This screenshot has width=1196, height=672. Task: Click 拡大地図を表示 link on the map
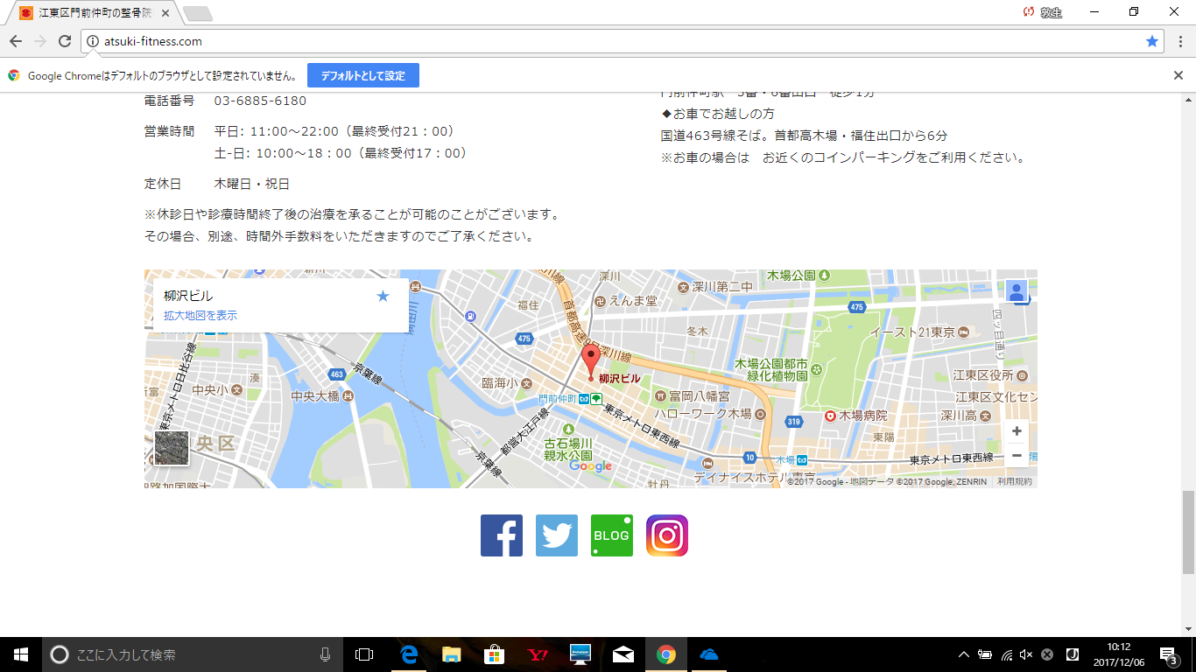pos(201,316)
